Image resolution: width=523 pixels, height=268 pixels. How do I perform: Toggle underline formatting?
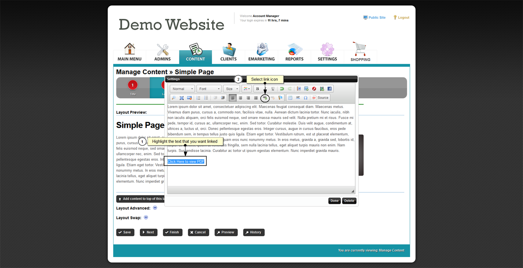point(273,89)
